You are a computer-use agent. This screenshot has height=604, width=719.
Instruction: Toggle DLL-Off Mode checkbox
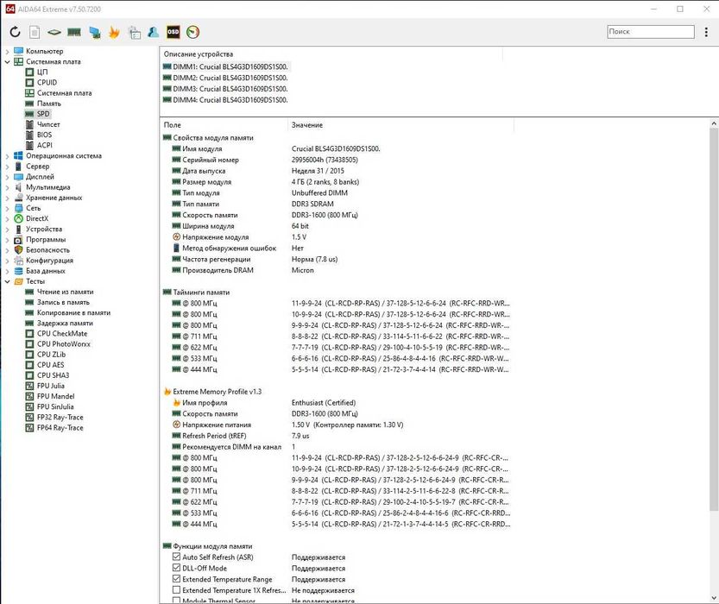[176, 568]
